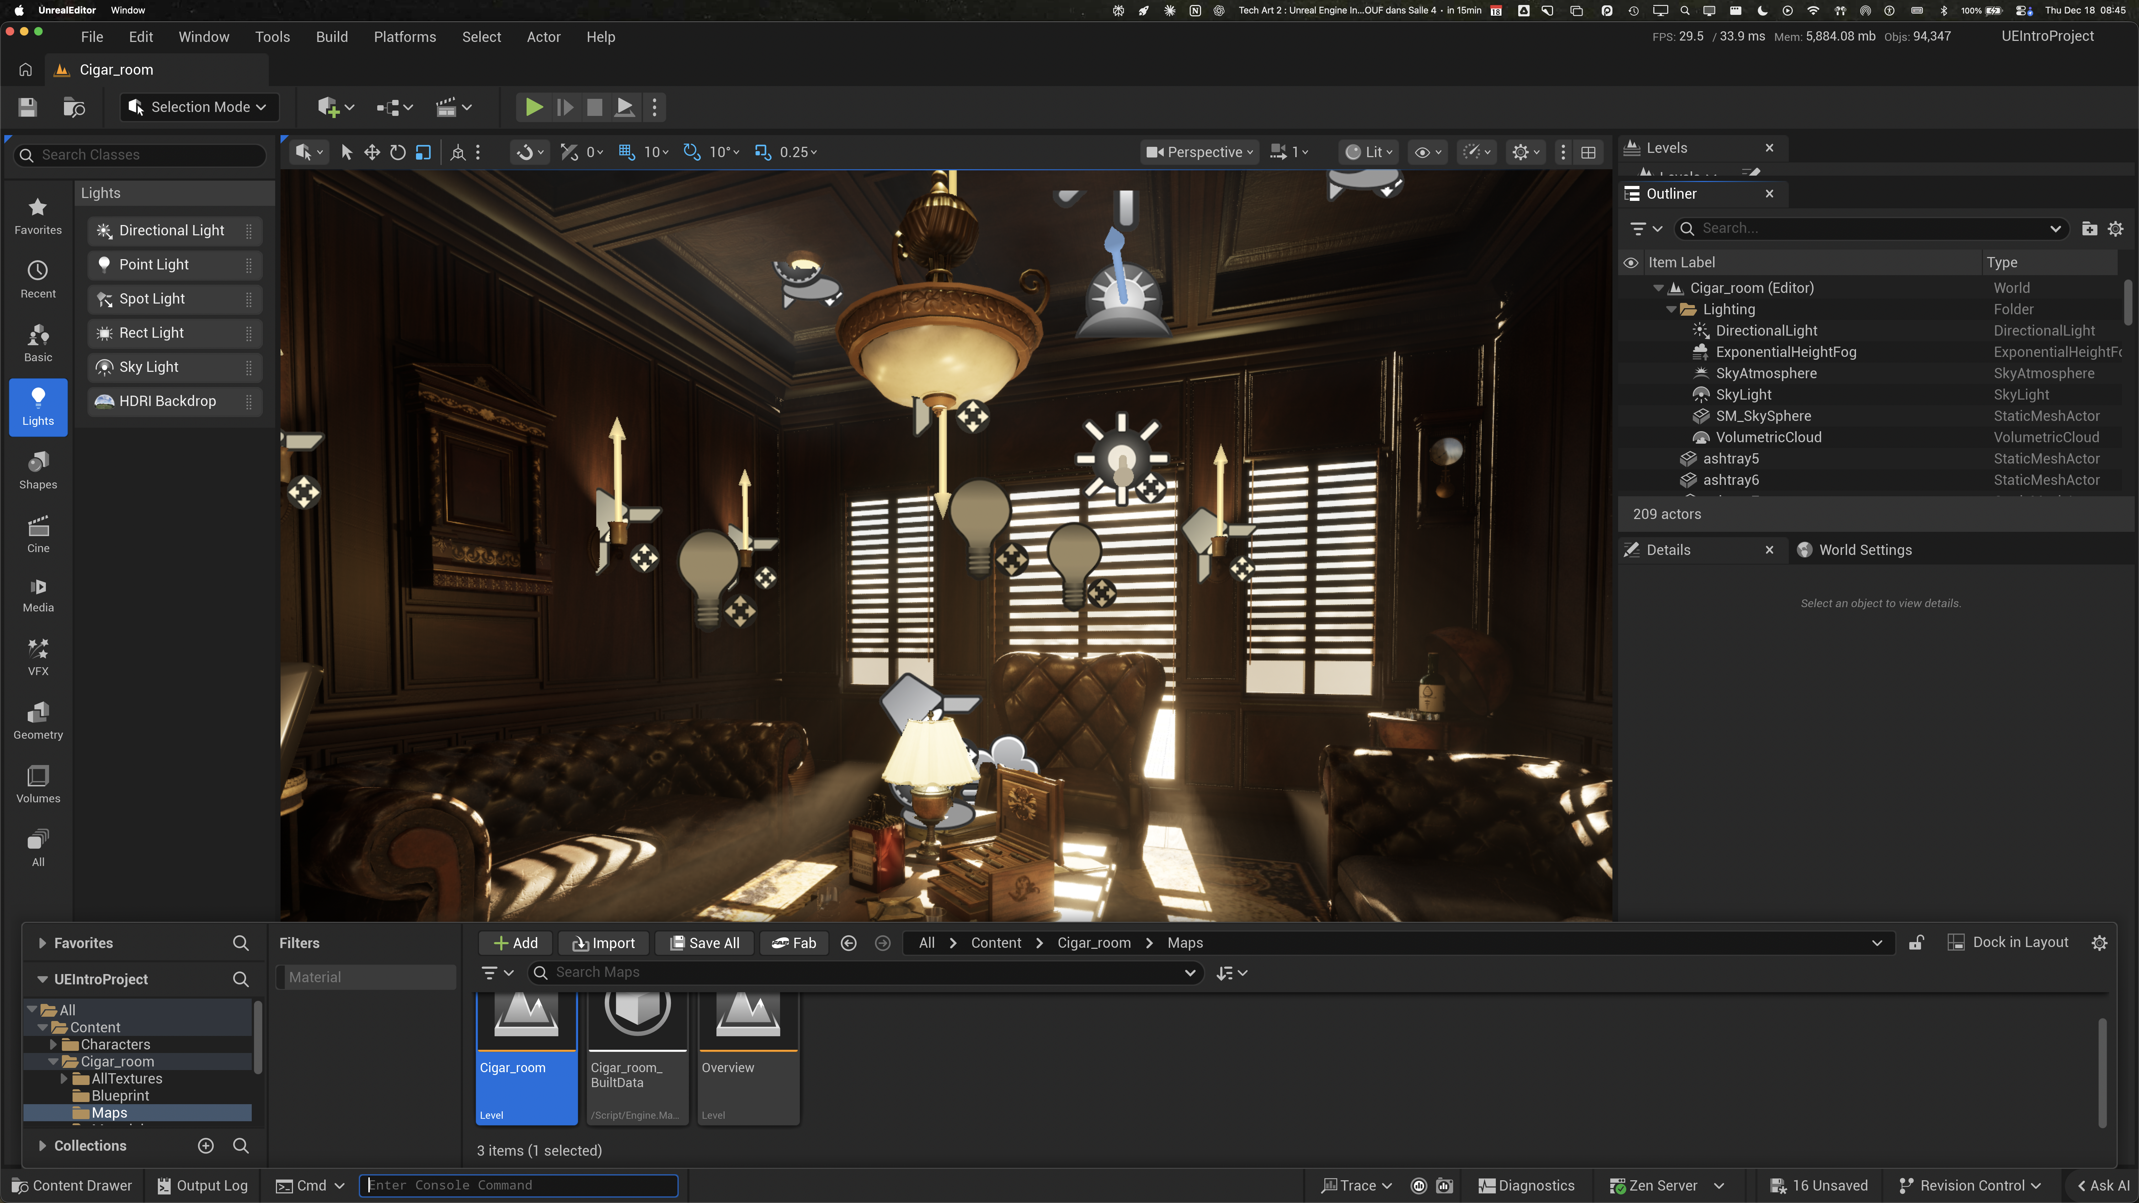2139x1203 pixels.
Task: Toggle scale snapping icon
Action: click(762, 152)
